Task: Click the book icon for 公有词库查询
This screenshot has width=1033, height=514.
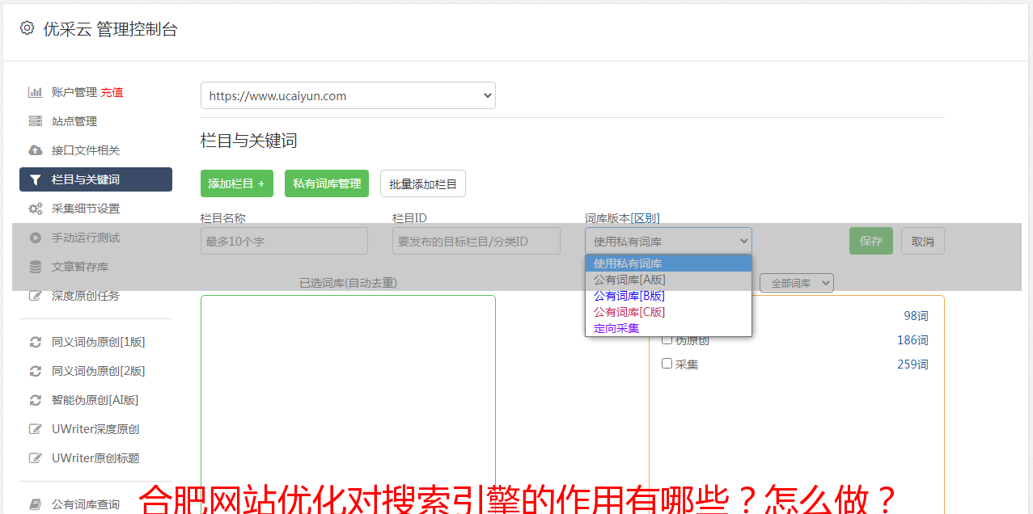Action: click(x=36, y=504)
